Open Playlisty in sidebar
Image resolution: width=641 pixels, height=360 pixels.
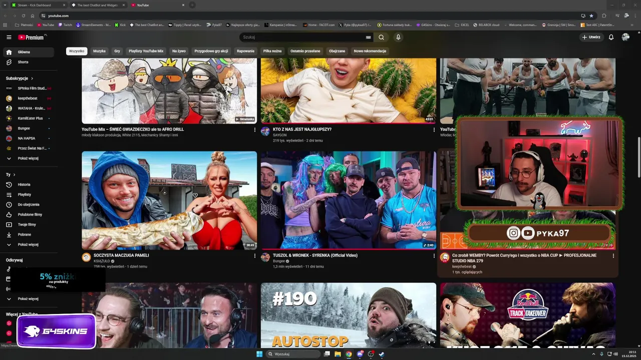tap(29, 194)
